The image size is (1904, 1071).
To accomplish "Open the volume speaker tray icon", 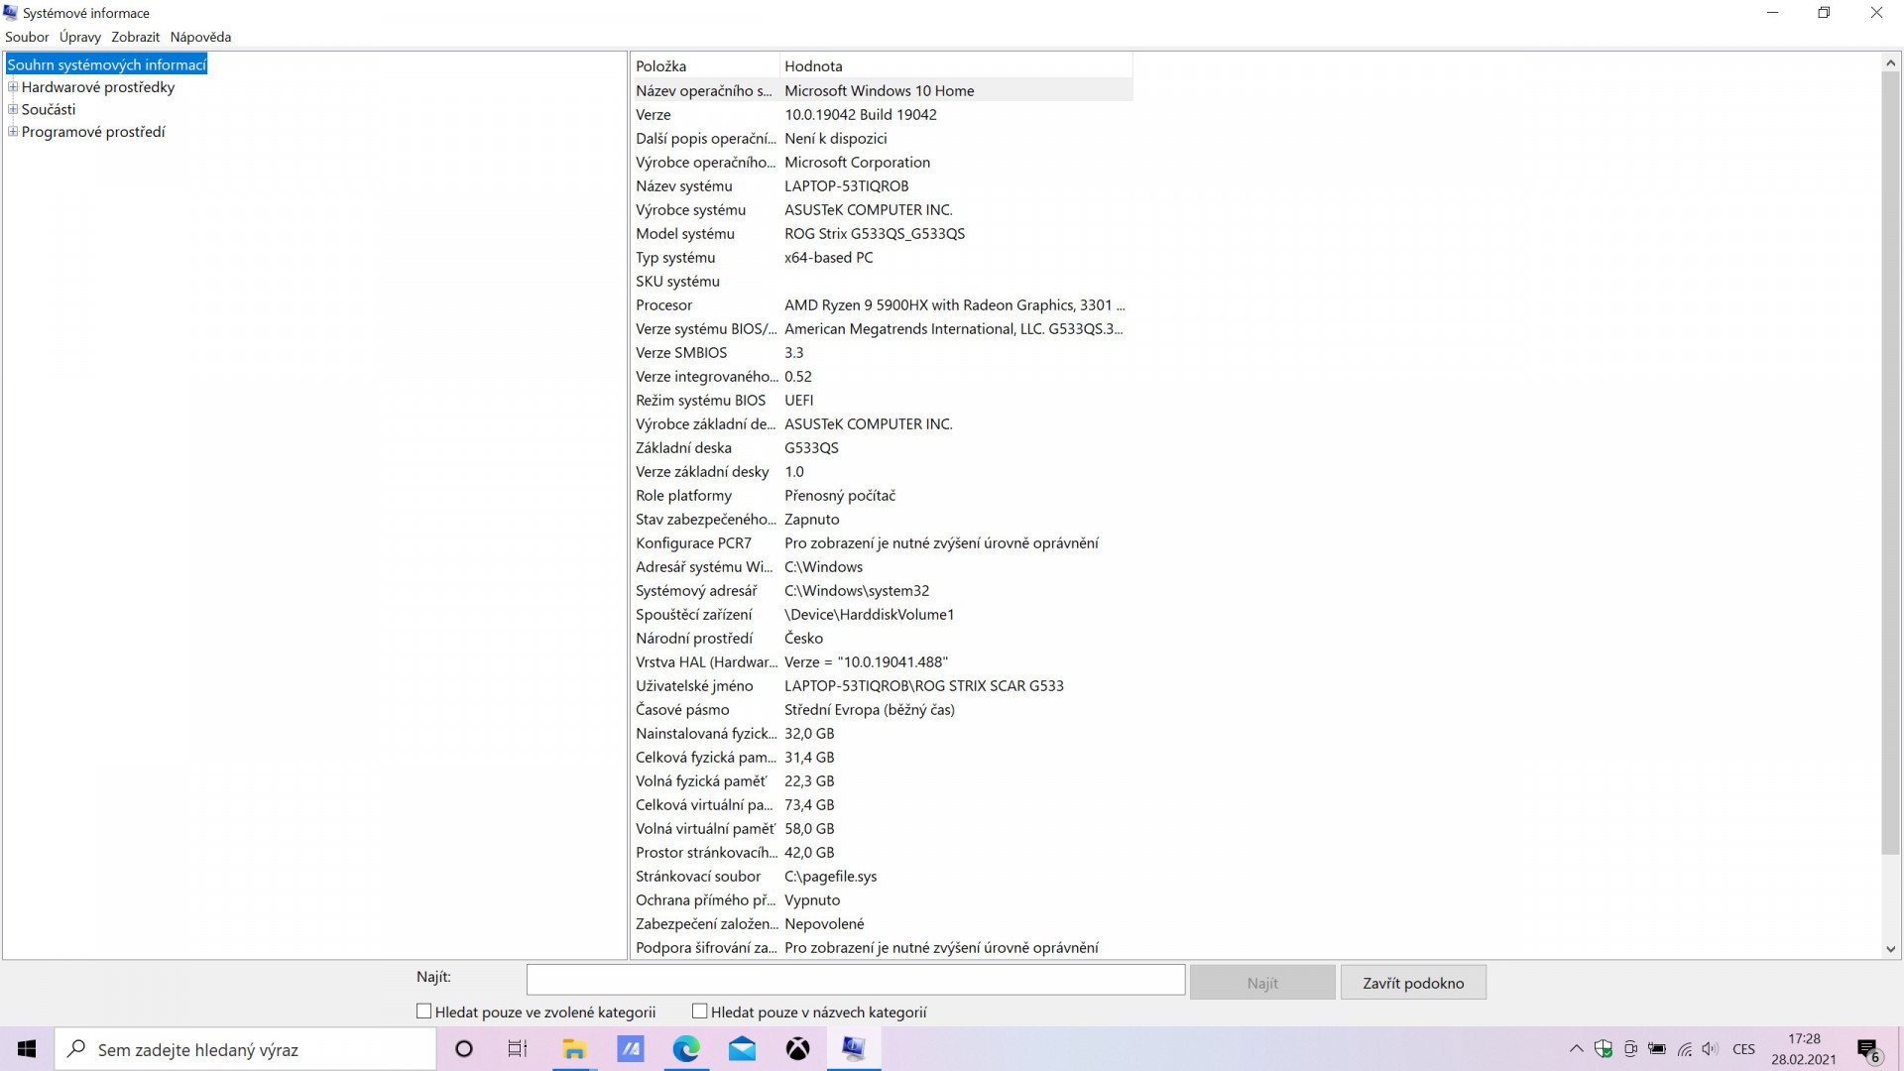I will [x=1710, y=1049].
